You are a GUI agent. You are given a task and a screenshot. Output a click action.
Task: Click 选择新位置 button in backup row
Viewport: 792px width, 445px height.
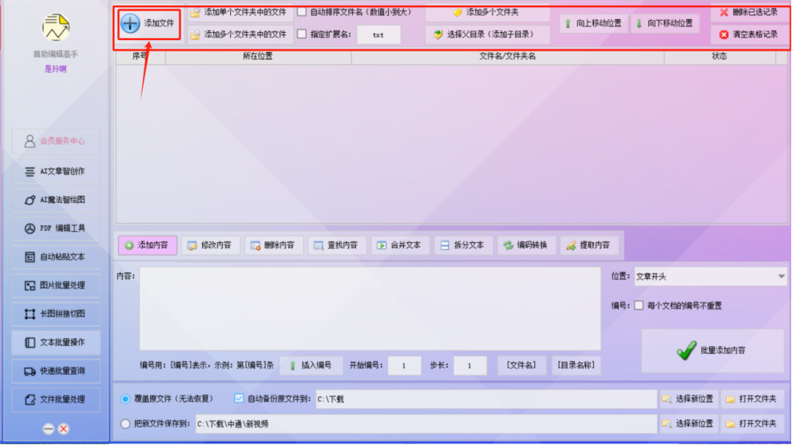click(689, 399)
